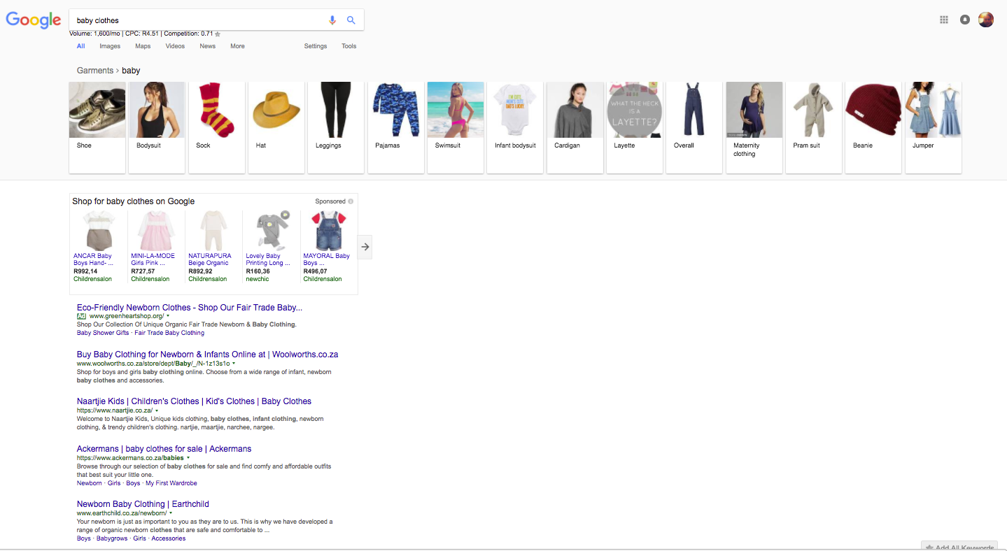Select the Jumper garment card

(933, 127)
